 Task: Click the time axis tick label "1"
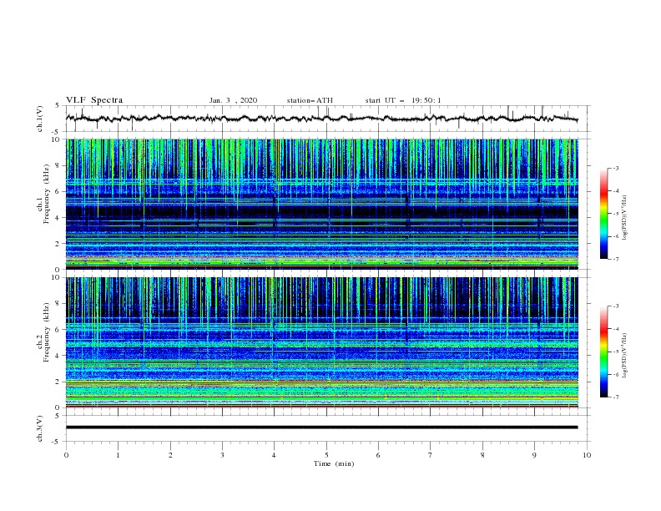[x=118, y=455]
